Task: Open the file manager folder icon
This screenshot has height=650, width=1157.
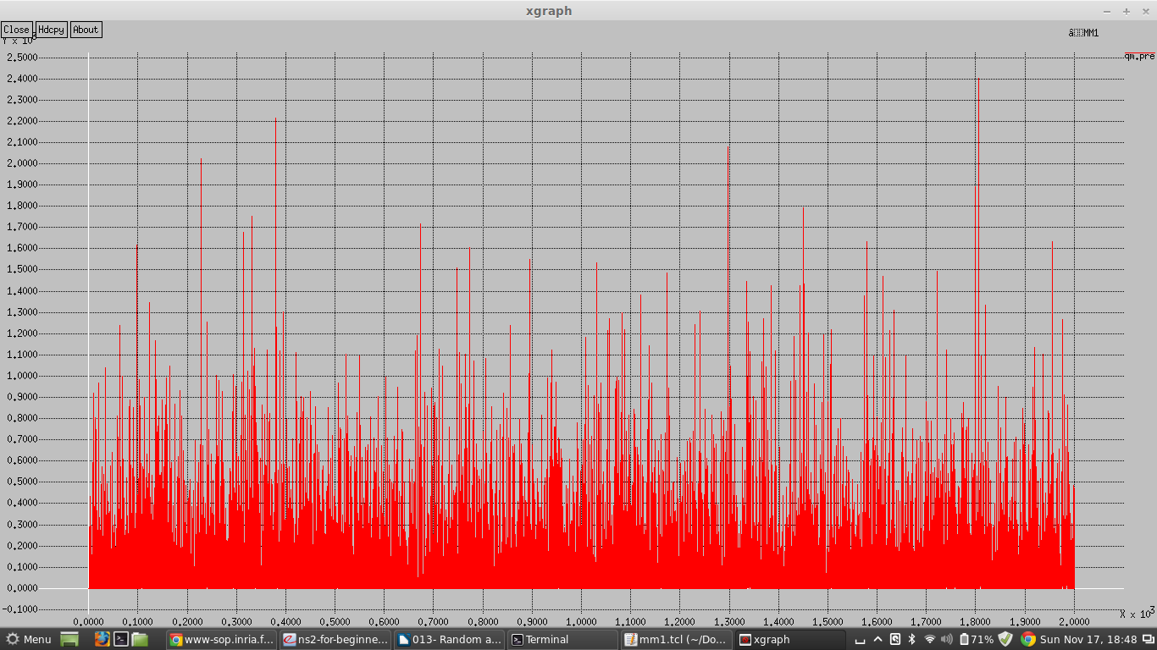Action: [x=140, y=639]
